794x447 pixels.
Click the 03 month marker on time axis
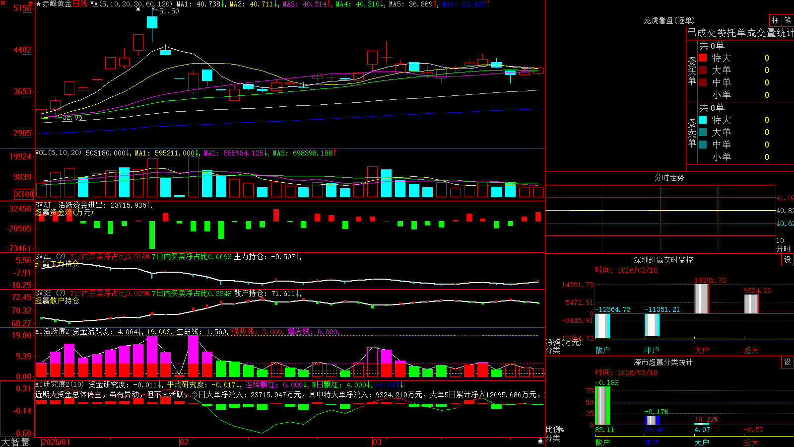tap(377, 442)
